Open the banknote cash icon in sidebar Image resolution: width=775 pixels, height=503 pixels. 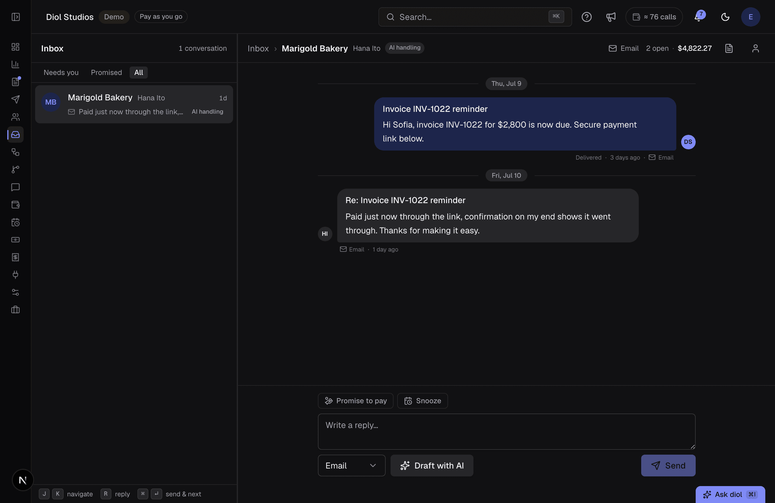click(x=15, y=240)
